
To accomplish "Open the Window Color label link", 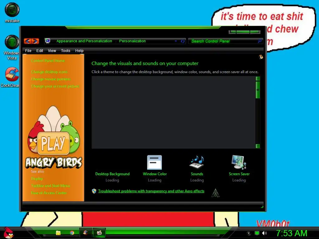I will click(155, 174).
